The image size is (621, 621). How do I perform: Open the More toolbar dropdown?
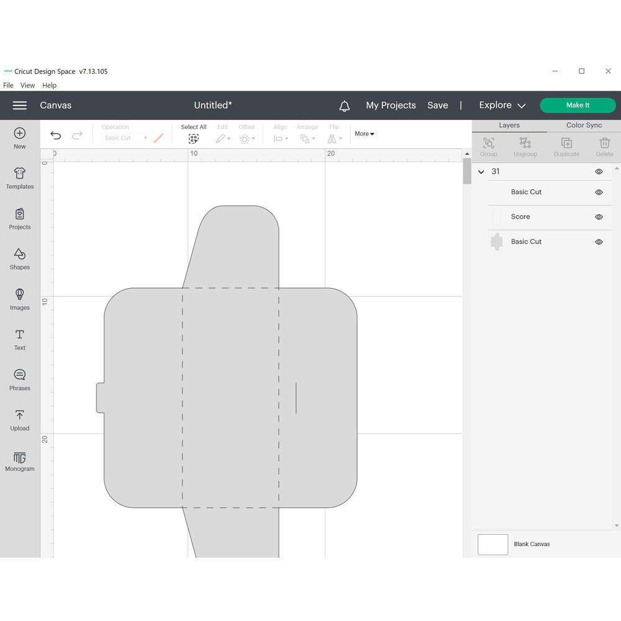[x=365, y=134]
